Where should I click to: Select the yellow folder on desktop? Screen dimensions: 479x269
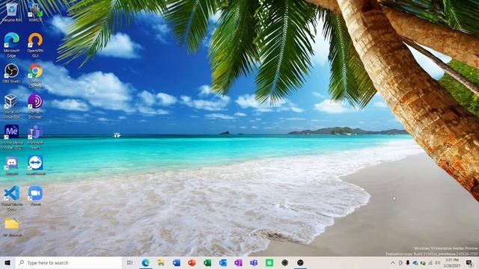(x=12, y=227)
